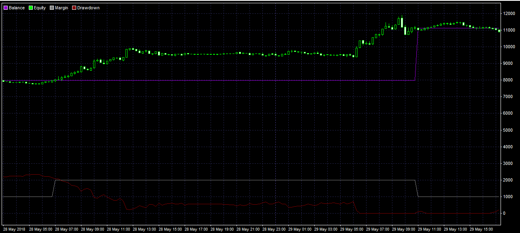This screenshot has width=520, height=233.
Task: Click the tallest equity candle near 12000
Action: pos(402,22)
